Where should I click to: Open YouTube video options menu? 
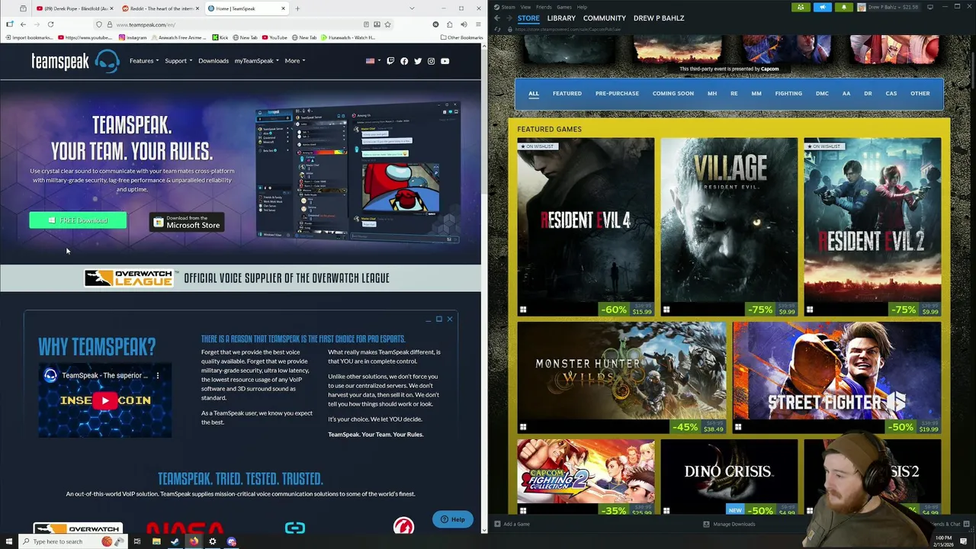[158, 375]
